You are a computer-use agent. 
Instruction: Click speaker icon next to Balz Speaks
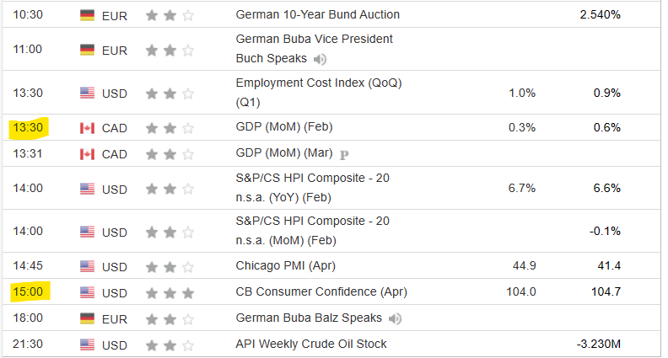coord(395,318)
